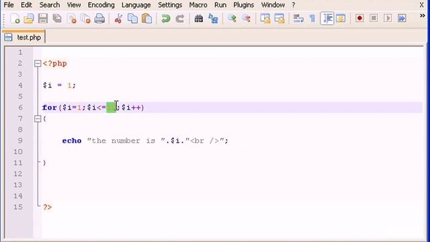
Task: Toggle synchronize horizontal scrolling icon
Action: 279,18
